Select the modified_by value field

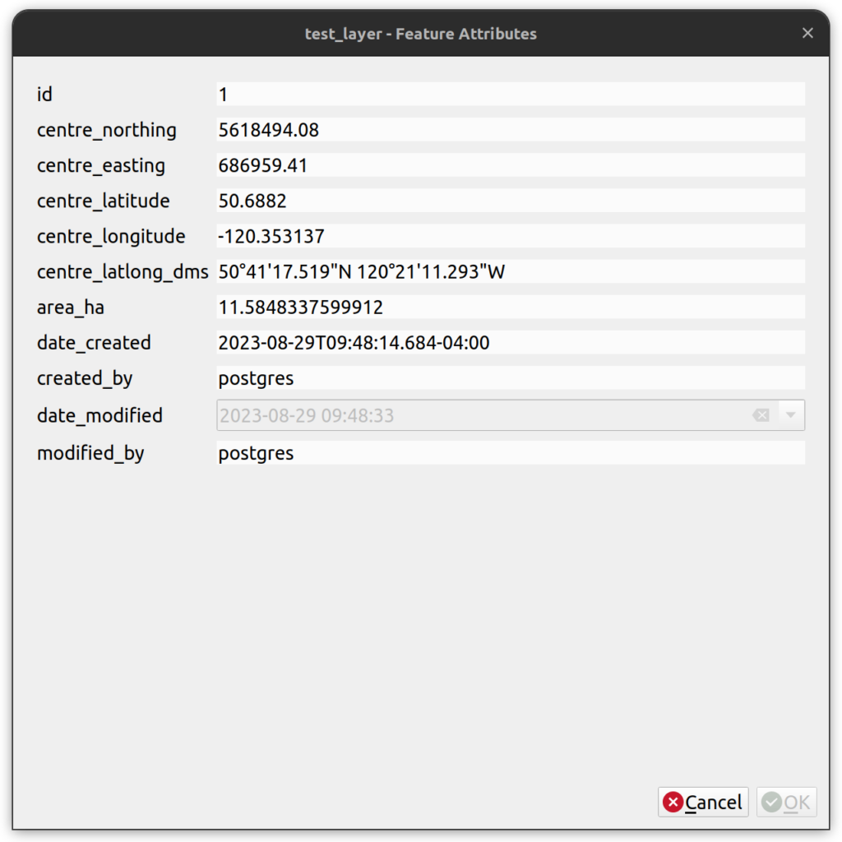click(510, 453)
